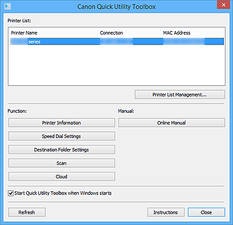
Task: Close the Quick Utility Toolbox window
Action: (x=223, y=5)
